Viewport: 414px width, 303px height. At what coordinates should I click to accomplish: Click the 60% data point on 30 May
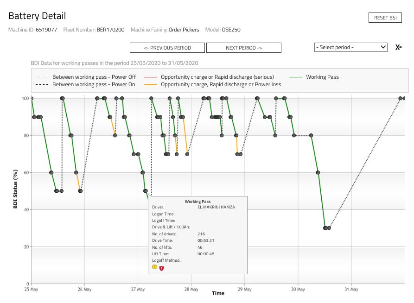click(x=318, y=172)
